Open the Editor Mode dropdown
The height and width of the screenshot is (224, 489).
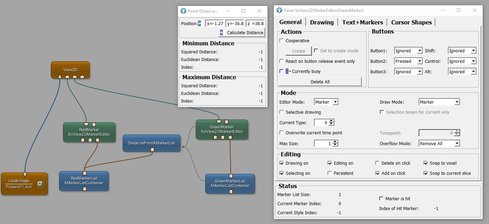[326, 102]
